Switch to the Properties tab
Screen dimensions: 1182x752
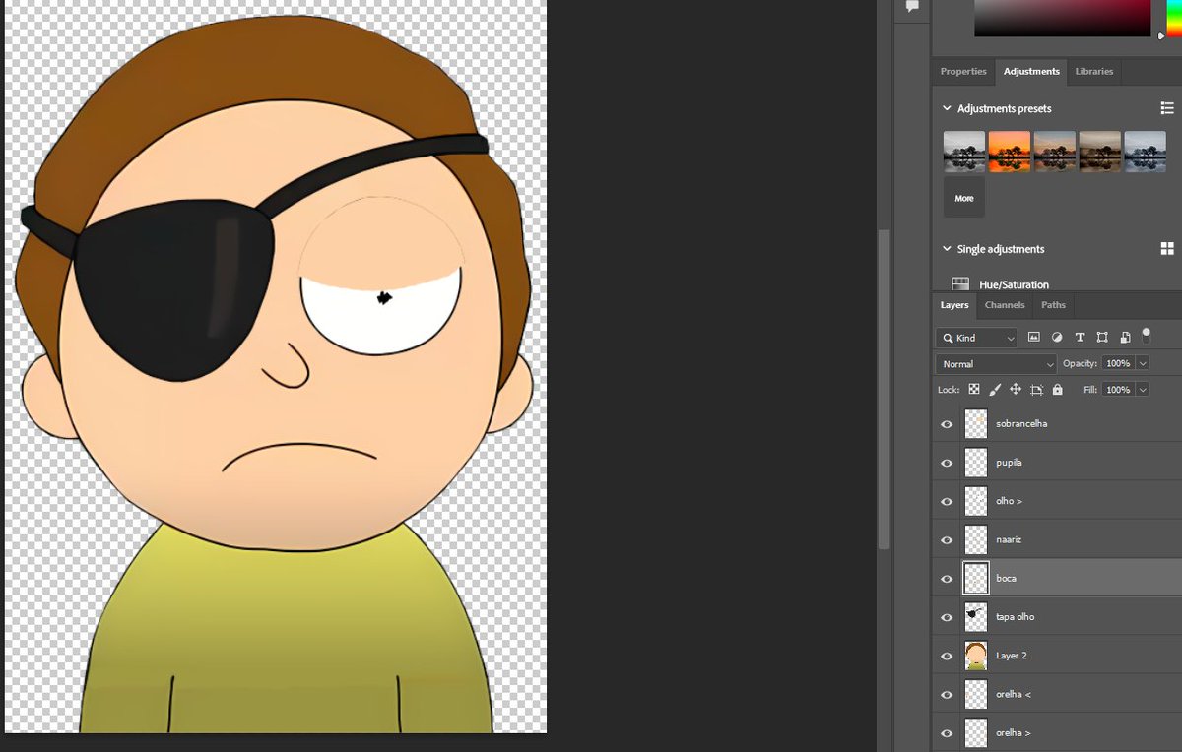point(963,71)
